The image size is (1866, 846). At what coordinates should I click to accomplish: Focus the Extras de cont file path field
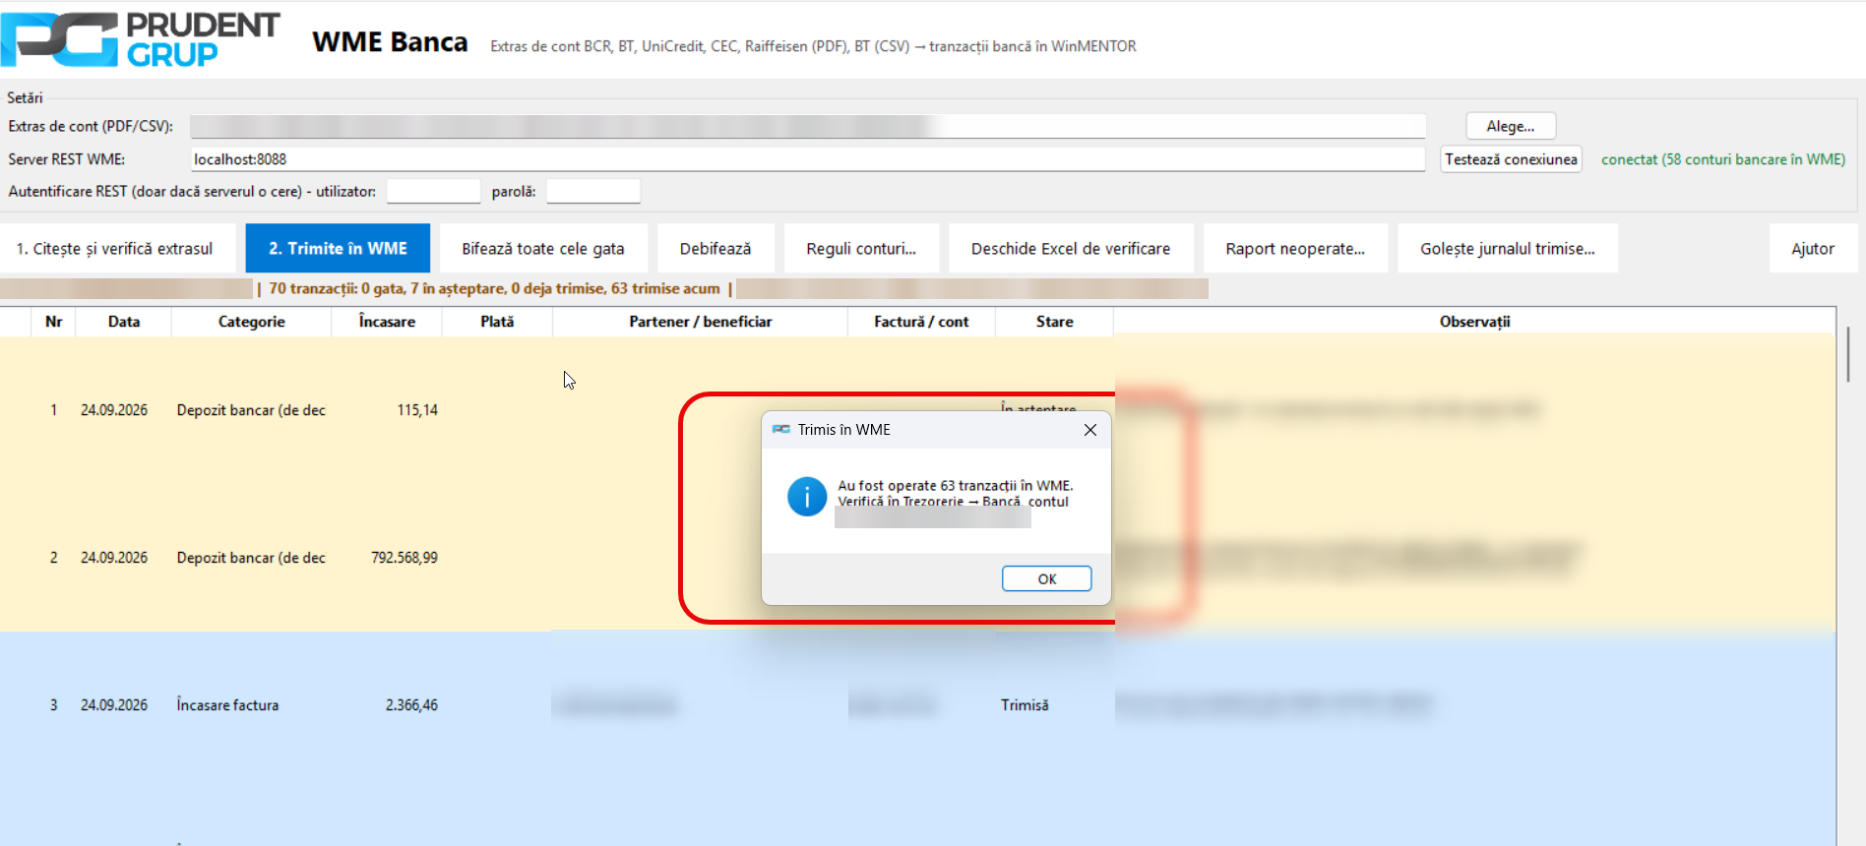807,126
